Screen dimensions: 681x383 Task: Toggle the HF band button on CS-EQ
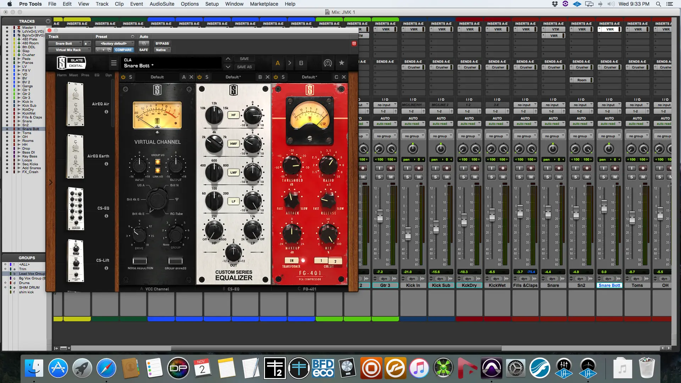233,115
